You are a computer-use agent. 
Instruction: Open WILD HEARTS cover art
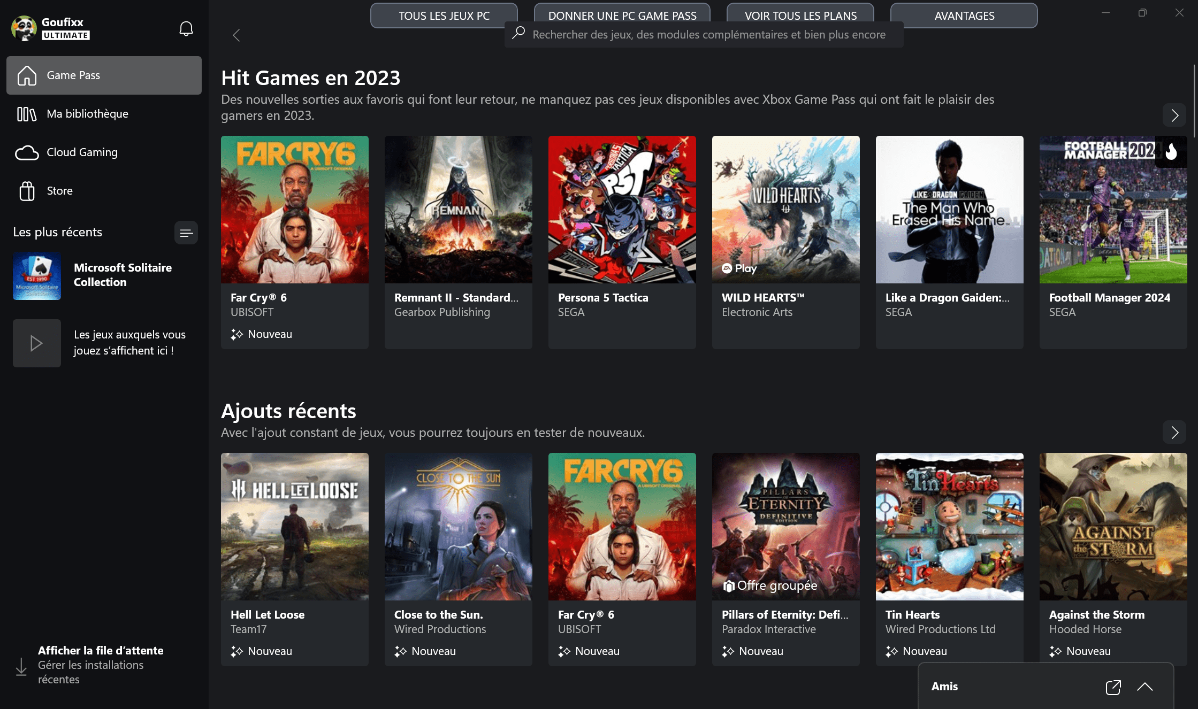tap(786, 210)
